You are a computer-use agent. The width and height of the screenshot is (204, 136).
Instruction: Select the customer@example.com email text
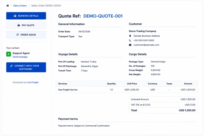[x=146, y=45]
